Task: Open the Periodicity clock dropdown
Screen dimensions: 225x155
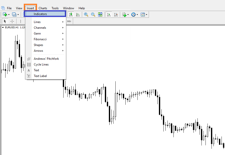Action: click(134, 14)
